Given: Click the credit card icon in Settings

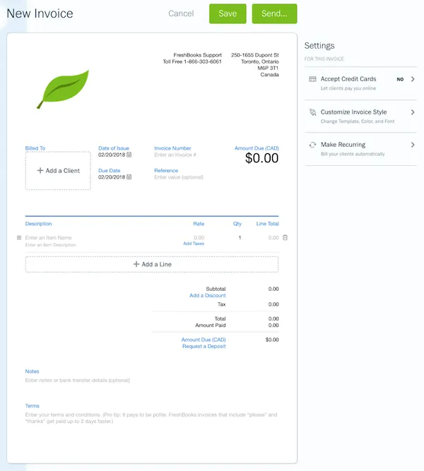Looking at the screenshot, I should coord(312,79).
